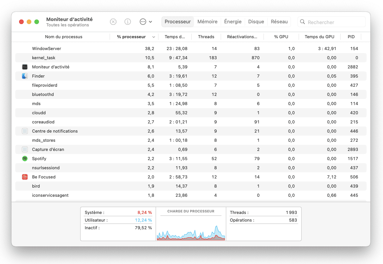Click the Finder icon in process list
This screenshot has height=264, width=383.
tap(25, 76)
